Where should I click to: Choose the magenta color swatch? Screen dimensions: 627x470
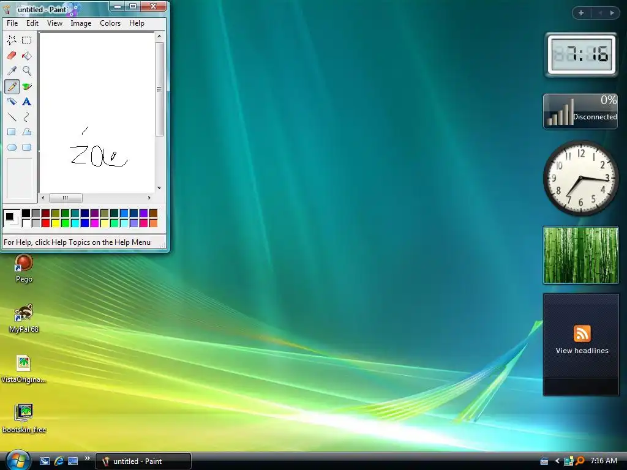tap(94, 223)
